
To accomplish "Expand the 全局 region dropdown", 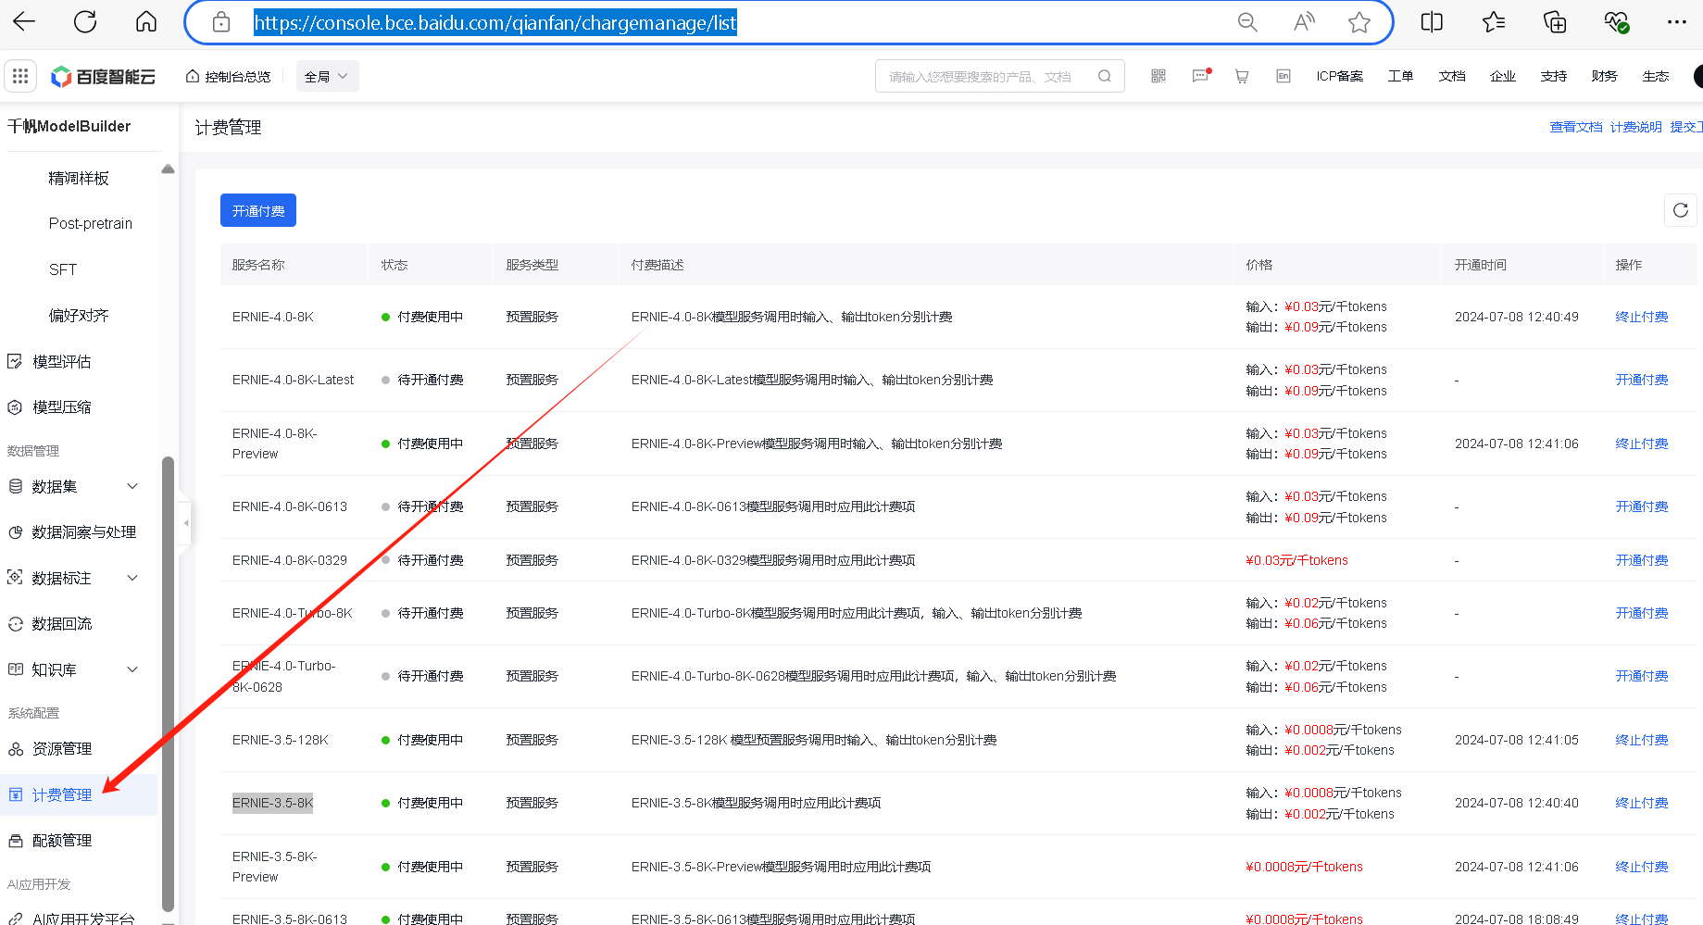I will coord(327,76).
